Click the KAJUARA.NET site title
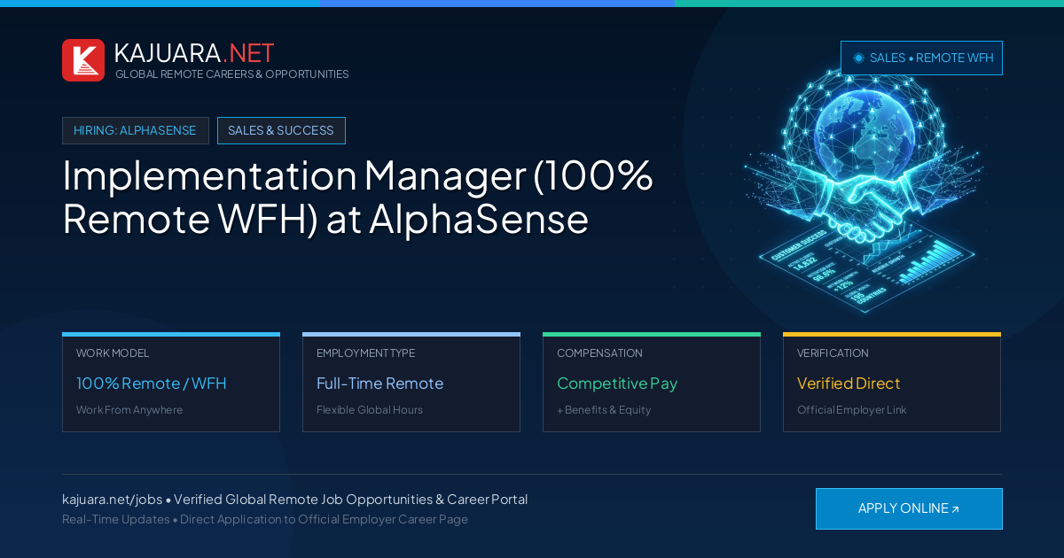1064x558 pixels. [x=194, y=53]
